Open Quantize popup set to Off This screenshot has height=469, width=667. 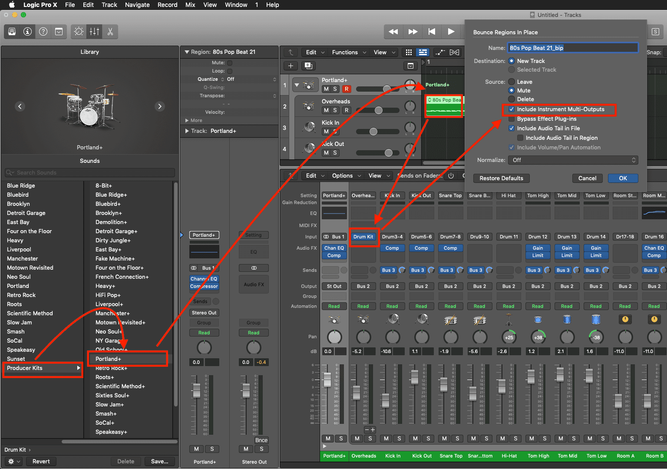(251, 79)
